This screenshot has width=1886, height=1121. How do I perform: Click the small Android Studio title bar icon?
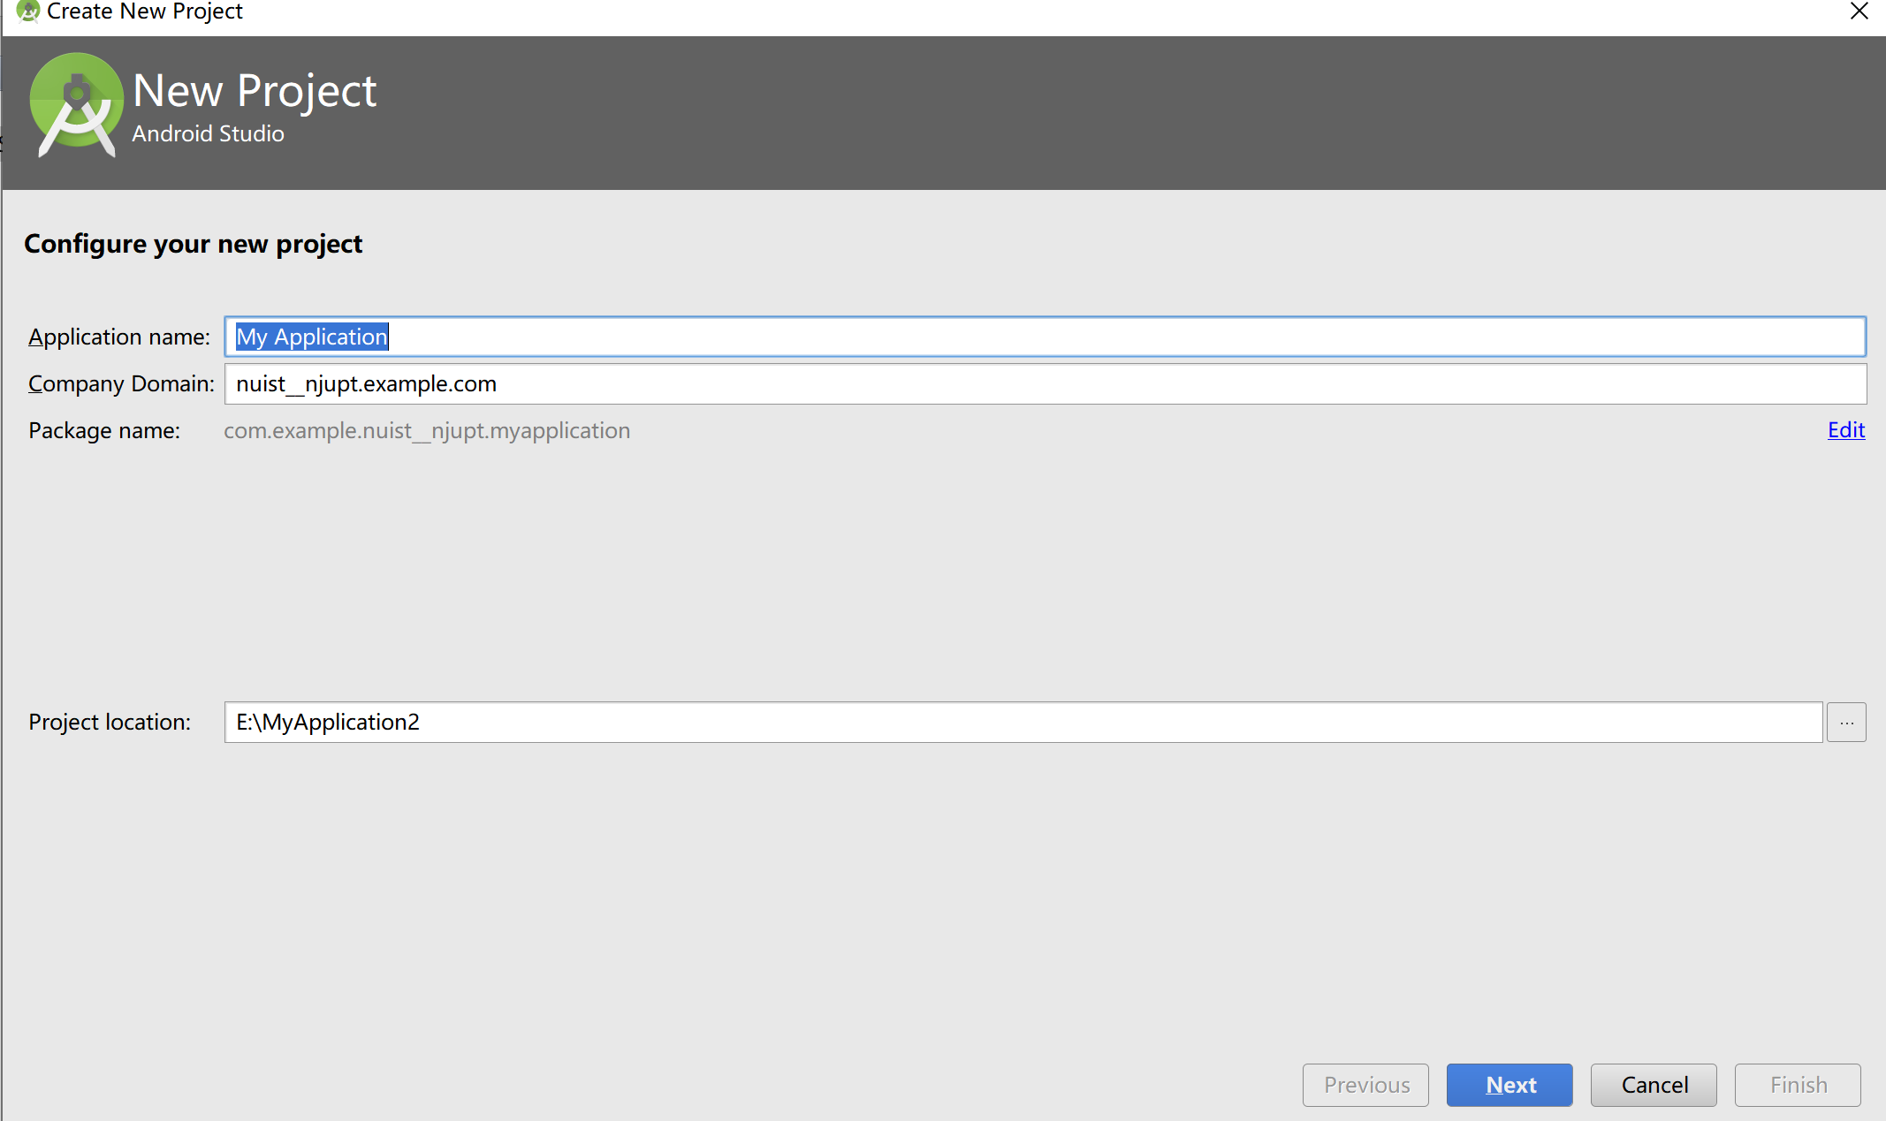pyautogui.click(x=27, y=11)
